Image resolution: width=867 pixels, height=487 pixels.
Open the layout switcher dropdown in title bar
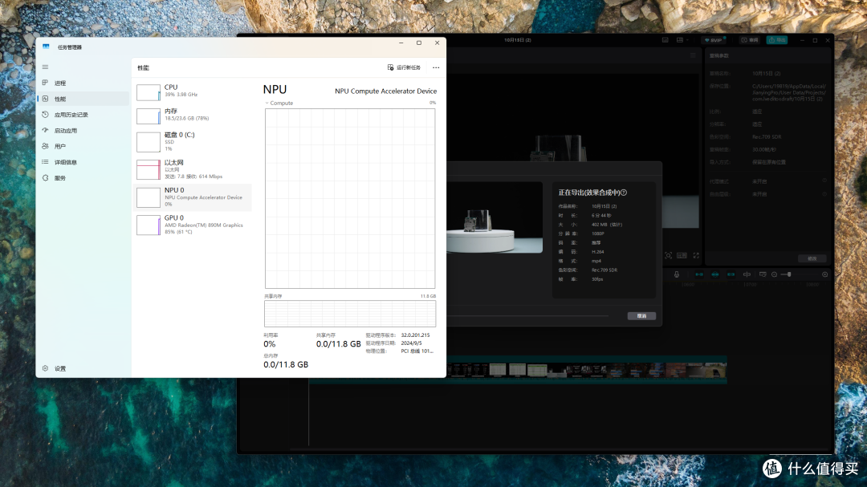tap(682, 40)
